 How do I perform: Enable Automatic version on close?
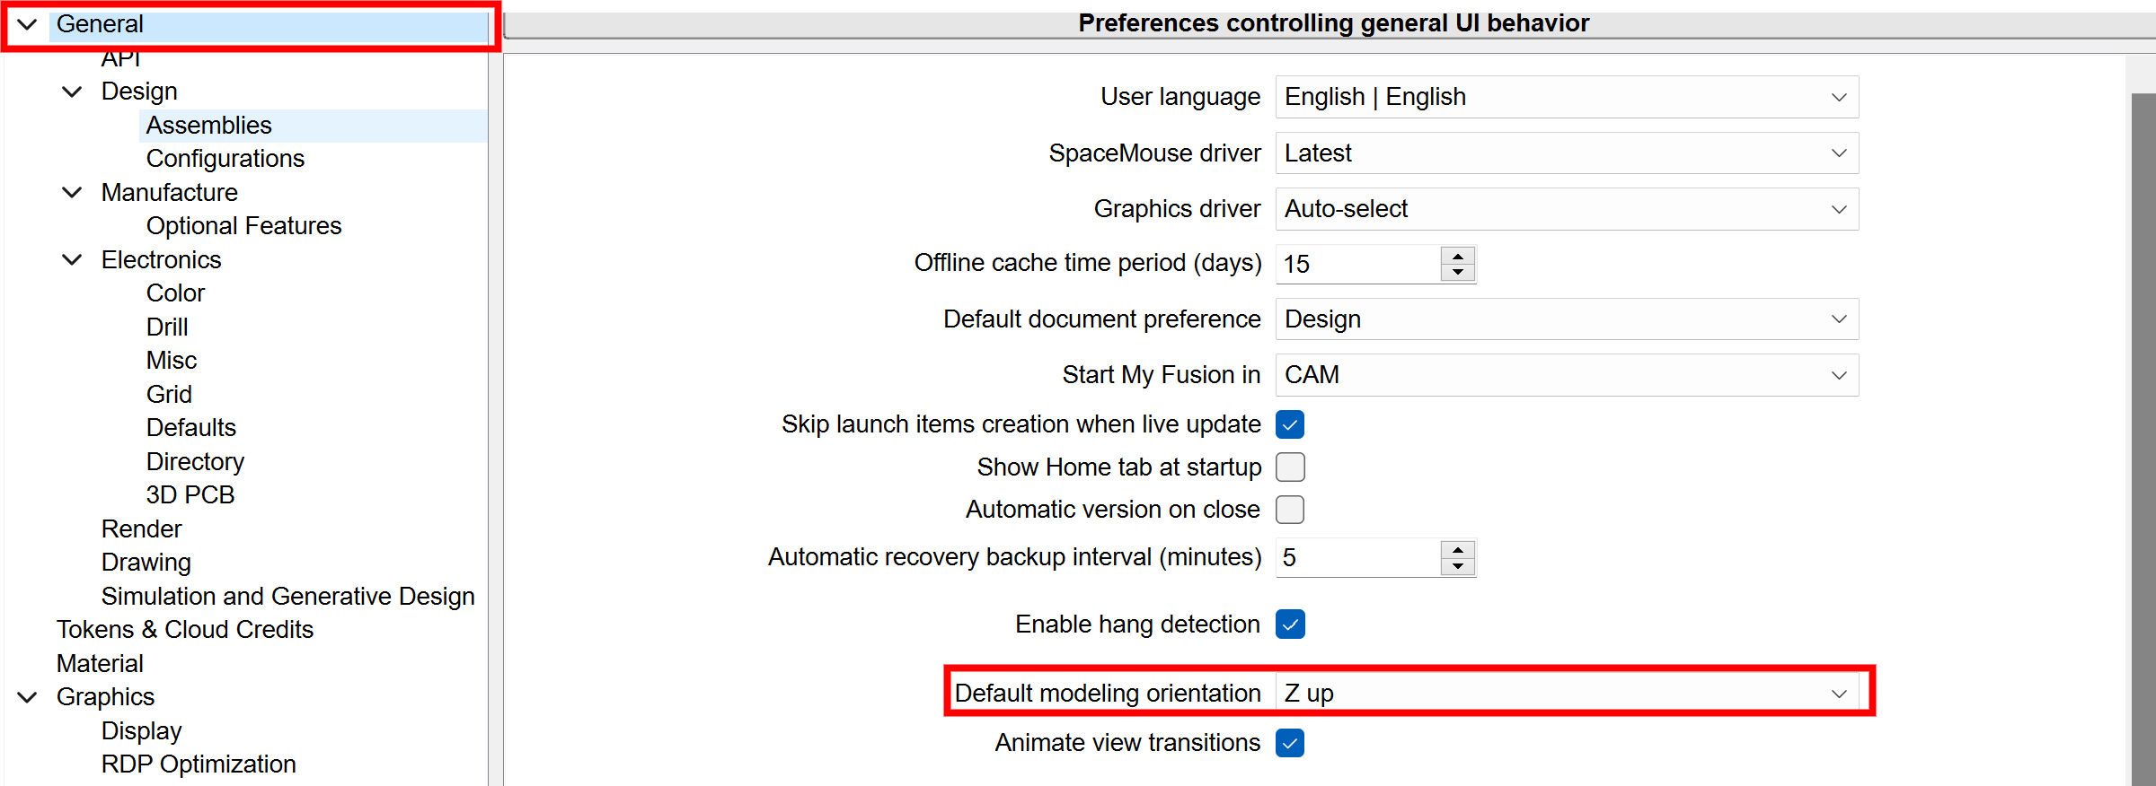click(x=1290, y=510)
